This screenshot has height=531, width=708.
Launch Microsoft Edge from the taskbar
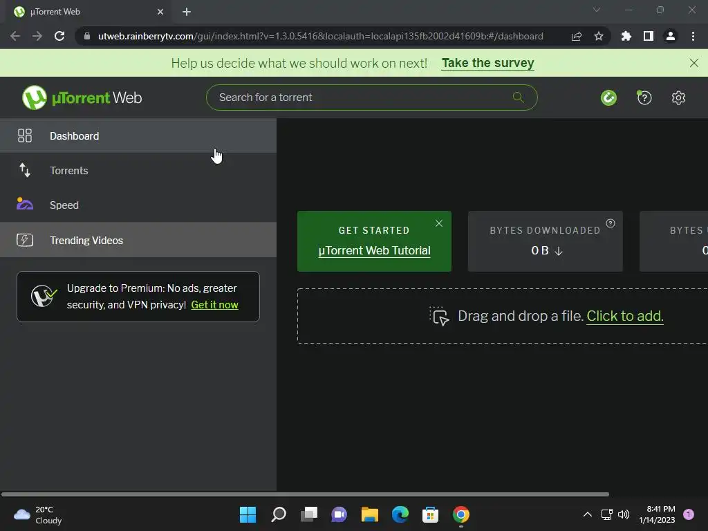[x=400, y=514]
